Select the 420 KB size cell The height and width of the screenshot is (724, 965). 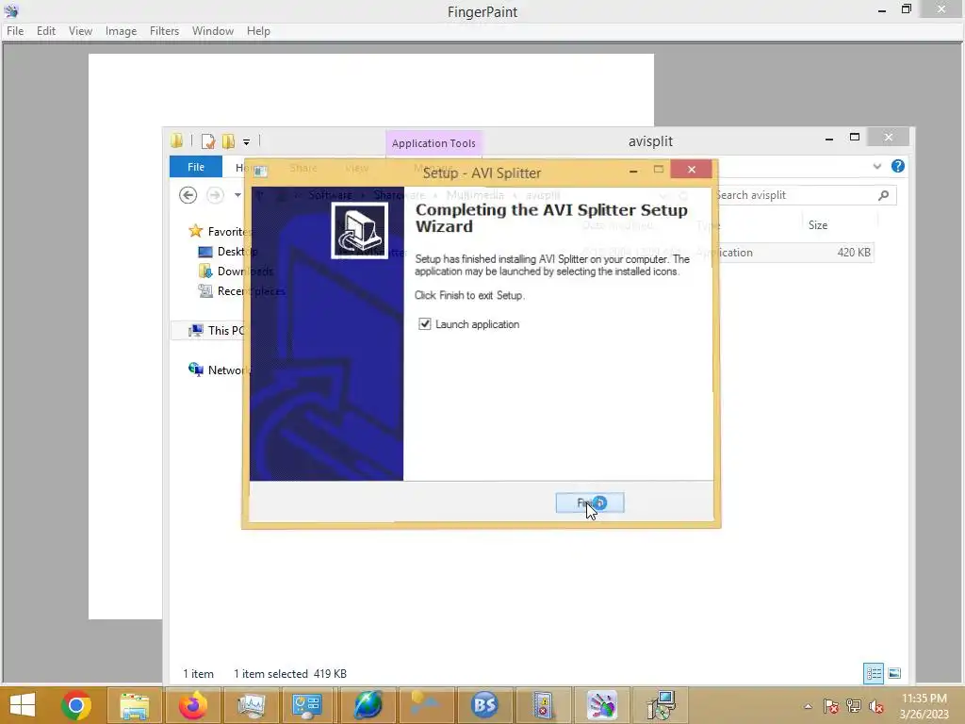[854, 253]
